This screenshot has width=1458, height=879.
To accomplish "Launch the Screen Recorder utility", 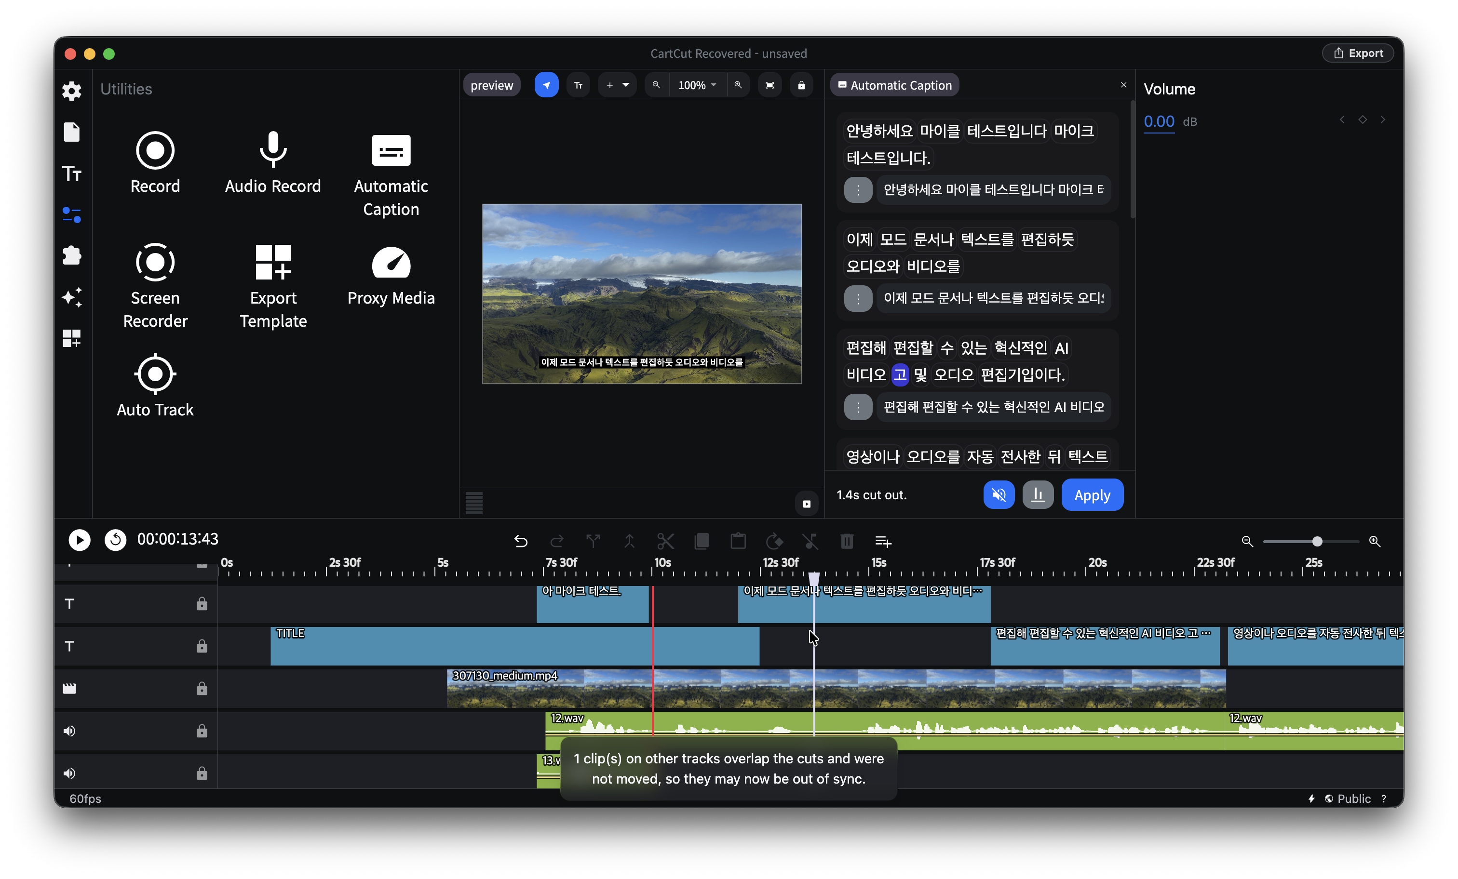I will pos(155,286).
